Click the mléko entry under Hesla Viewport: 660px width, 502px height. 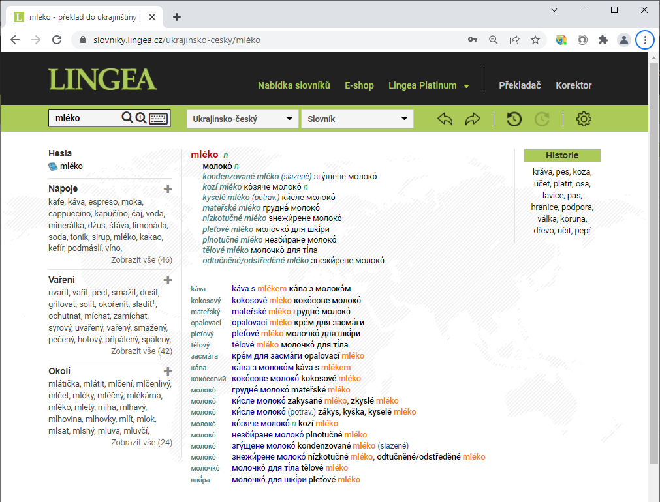pos(71,166)
